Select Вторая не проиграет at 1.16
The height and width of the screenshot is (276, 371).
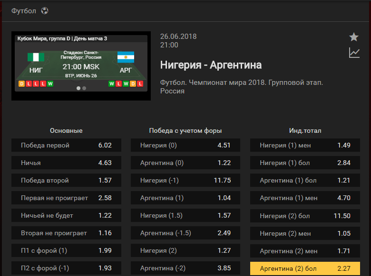[x=66, y=233]
